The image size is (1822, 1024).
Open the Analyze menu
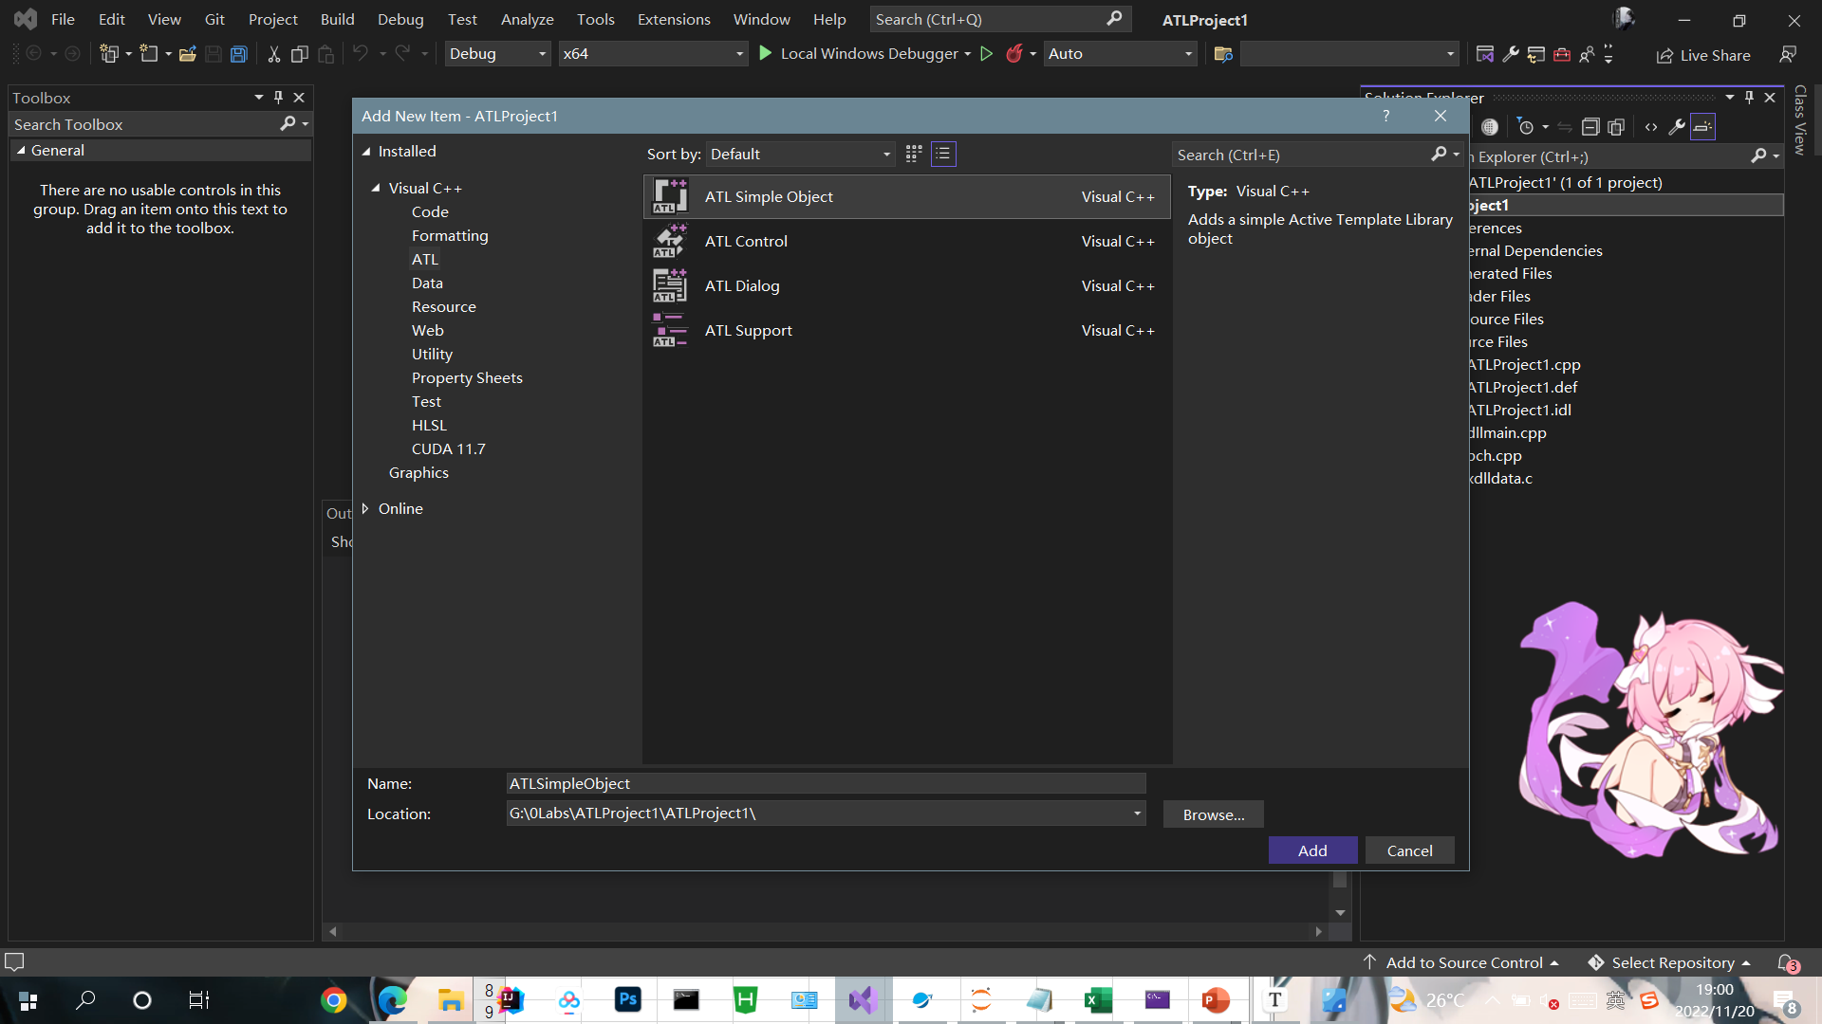(527, 19)
